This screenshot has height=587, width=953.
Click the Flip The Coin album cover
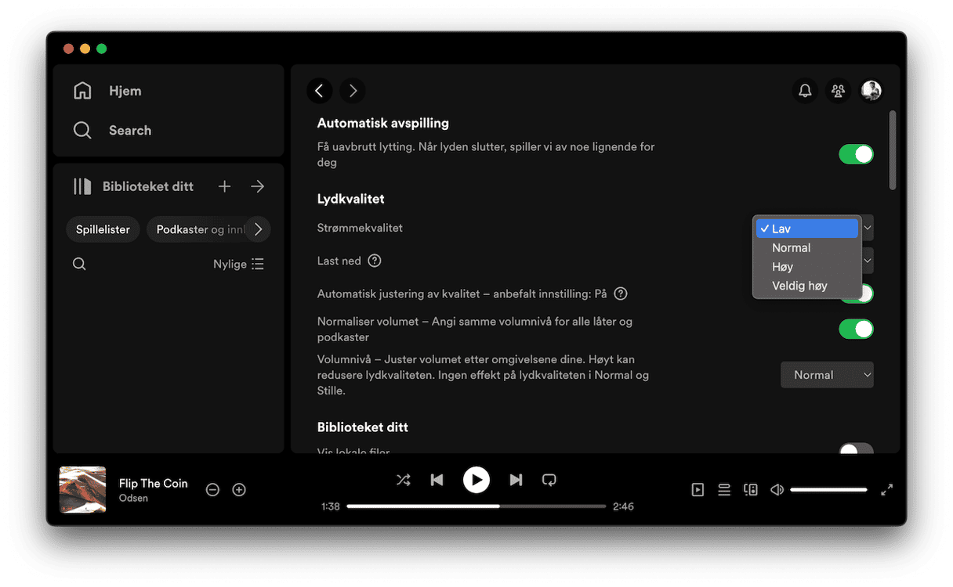pos(83,490)
